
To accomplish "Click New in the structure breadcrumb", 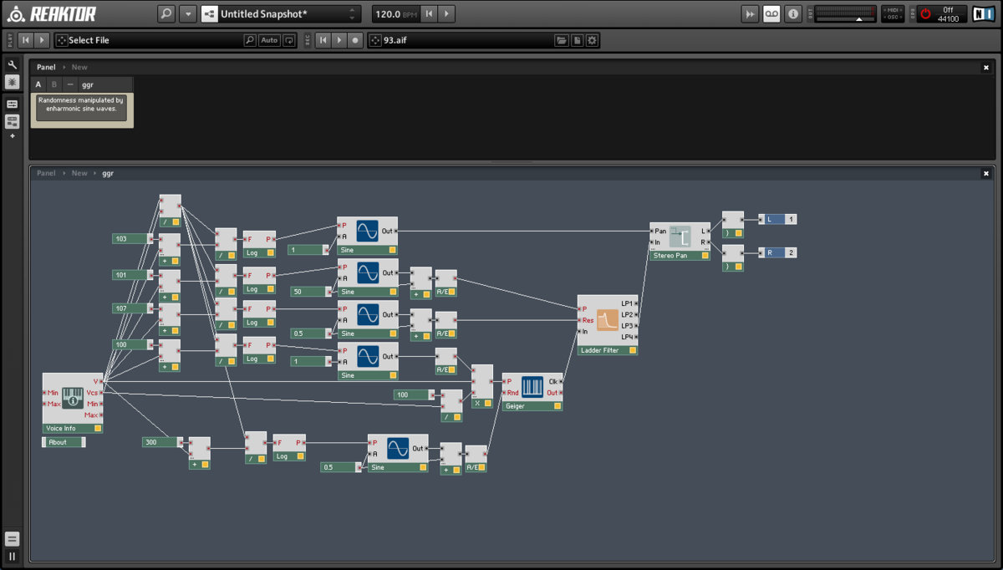I will [79, 173].
